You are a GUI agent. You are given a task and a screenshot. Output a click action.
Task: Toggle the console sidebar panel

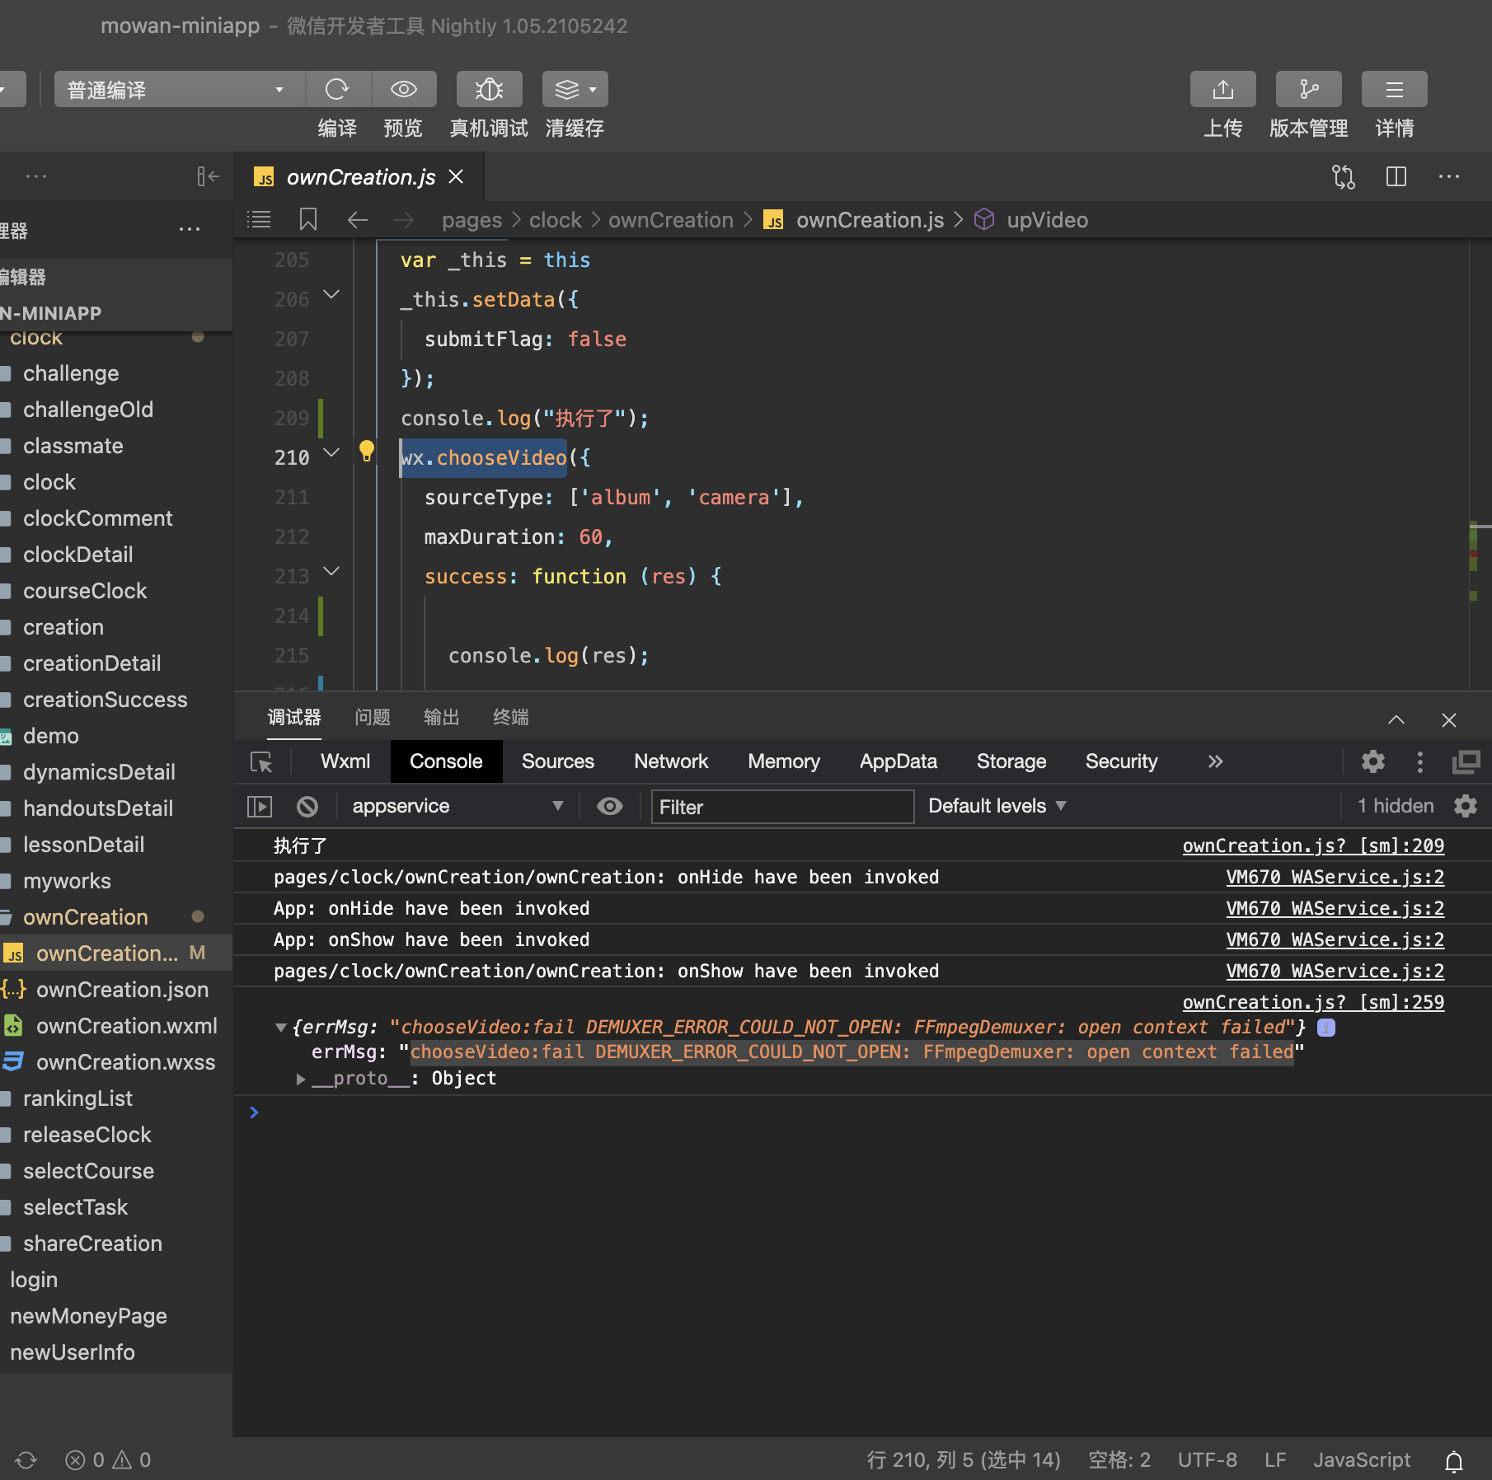(x=260, y=806)
